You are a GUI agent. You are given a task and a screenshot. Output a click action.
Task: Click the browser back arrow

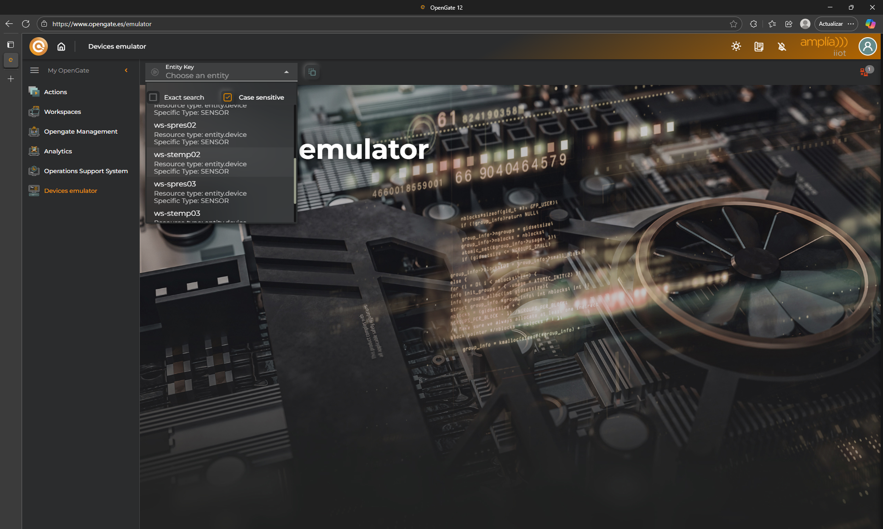click(9, 24)
